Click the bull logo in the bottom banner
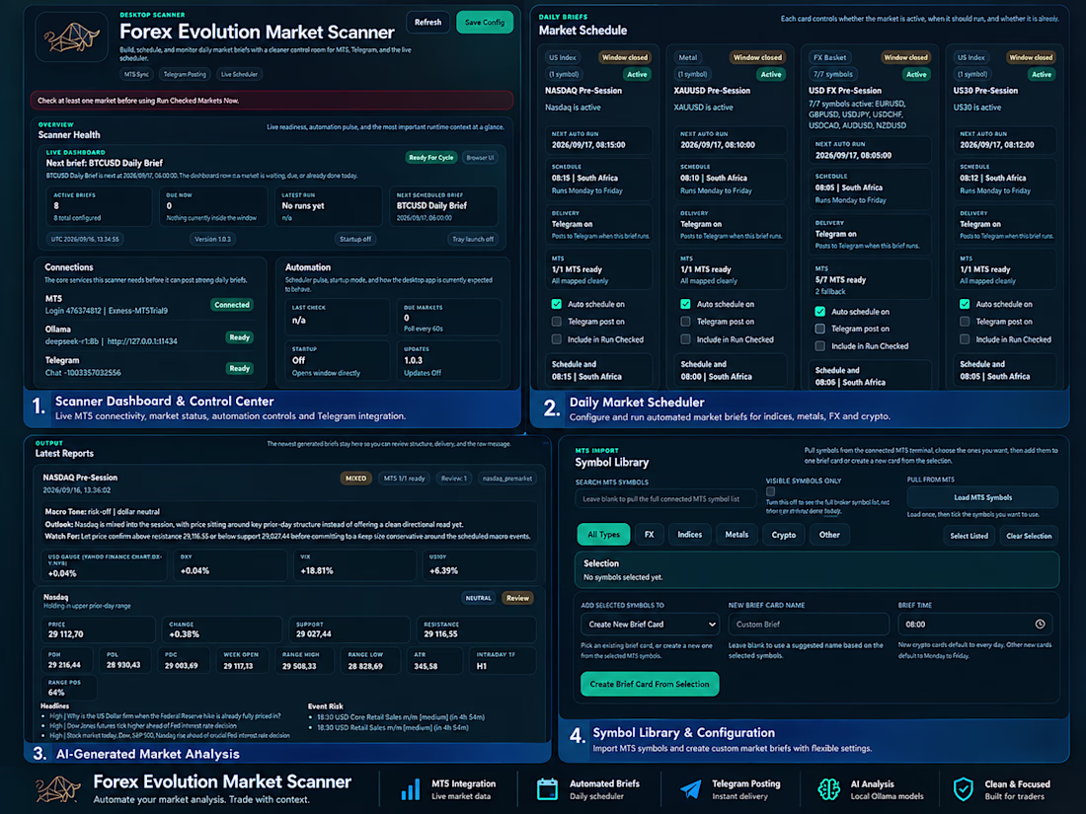The image size is (1086, 814). pyautogui.click(x=58, y=789)
